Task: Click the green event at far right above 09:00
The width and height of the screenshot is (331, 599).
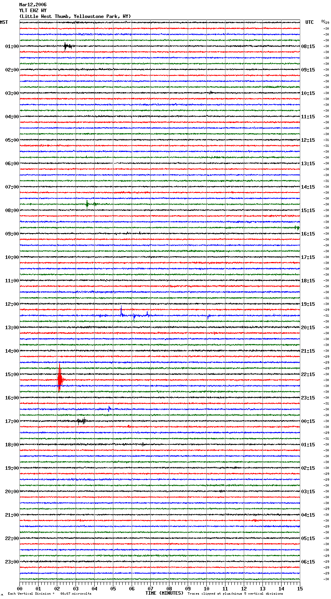Action: tap(297, 228)
